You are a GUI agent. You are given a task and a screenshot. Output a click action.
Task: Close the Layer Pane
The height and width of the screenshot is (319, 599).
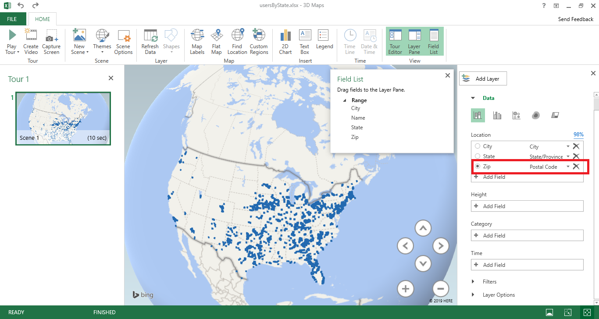593,73
